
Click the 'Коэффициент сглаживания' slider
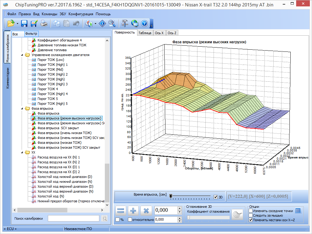tap(209, 218)
